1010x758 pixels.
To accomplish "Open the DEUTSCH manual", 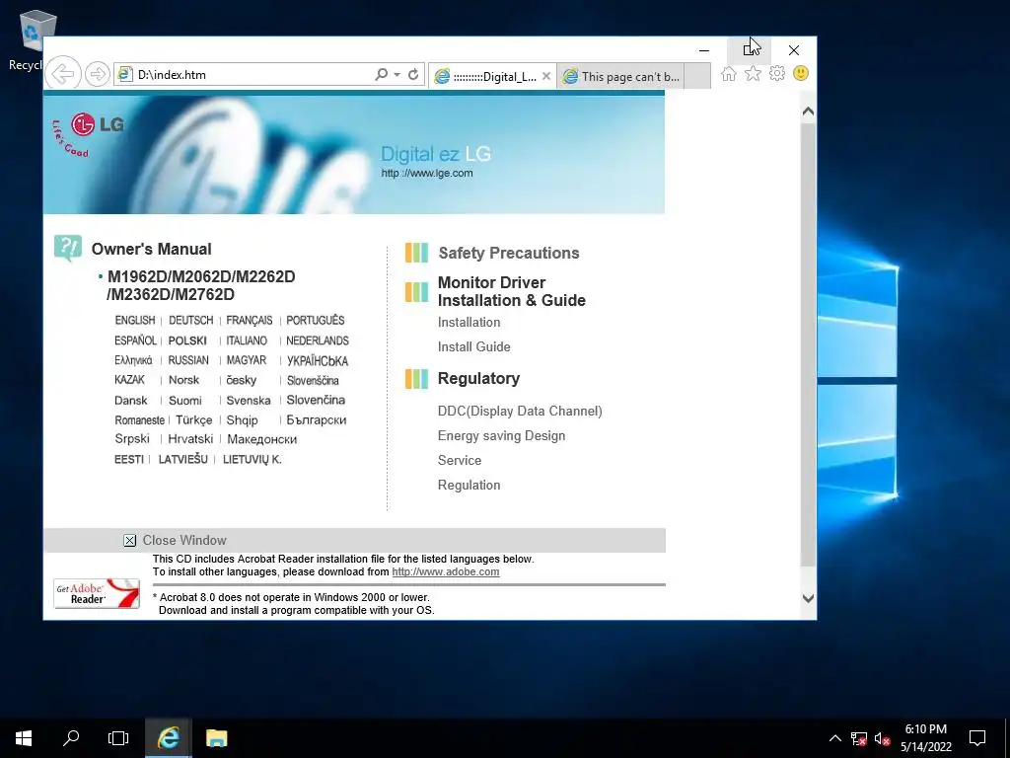I will [x=190, y=321].
